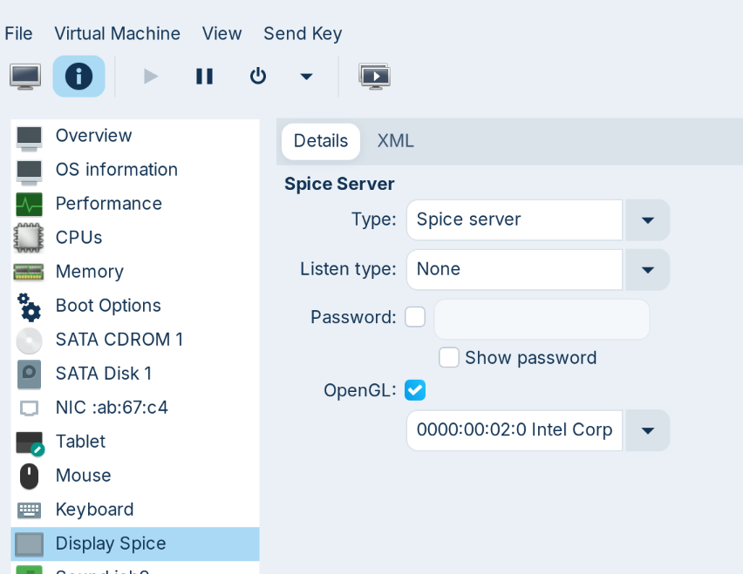Click the graphical console monitor icon

click(25, 77)
